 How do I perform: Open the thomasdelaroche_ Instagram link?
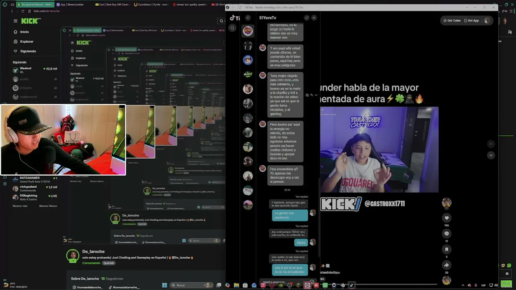(87, 287)
